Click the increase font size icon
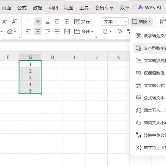Screen dimensions: 166x166 click(x=5, y=22)
